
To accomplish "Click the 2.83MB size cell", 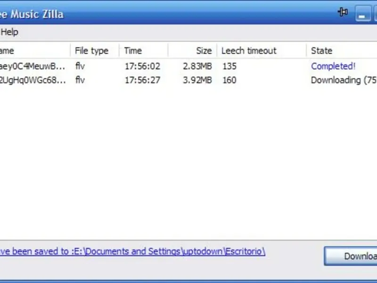I will (197, 66).
